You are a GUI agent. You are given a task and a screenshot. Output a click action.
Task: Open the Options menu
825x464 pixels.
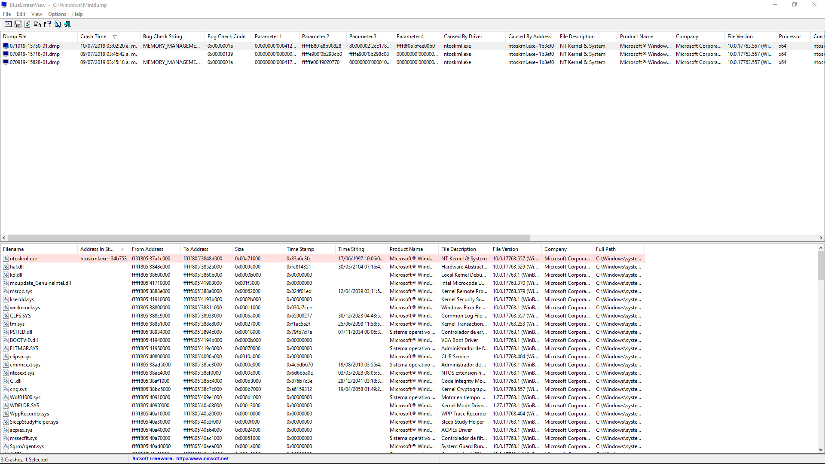[57, 14]
